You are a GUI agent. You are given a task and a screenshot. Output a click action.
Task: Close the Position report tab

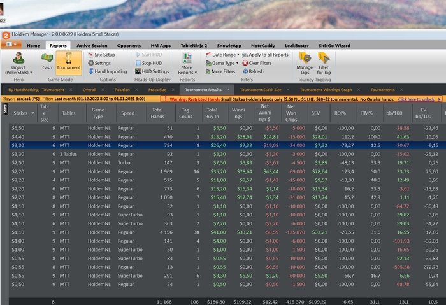(x=136, y=90)
